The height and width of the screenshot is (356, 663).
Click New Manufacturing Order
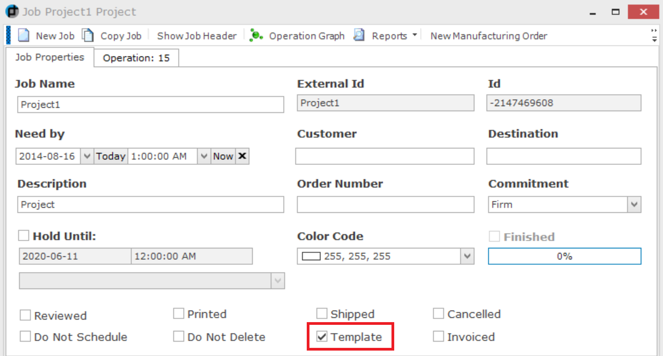(488, 36)
